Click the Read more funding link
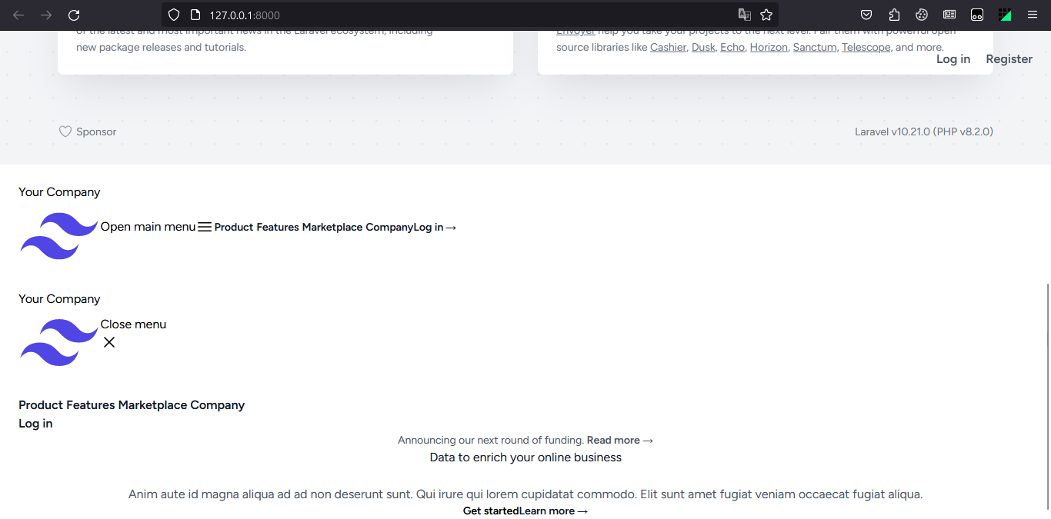This screenshot has height=519, width=1051. tap(620, 441)
